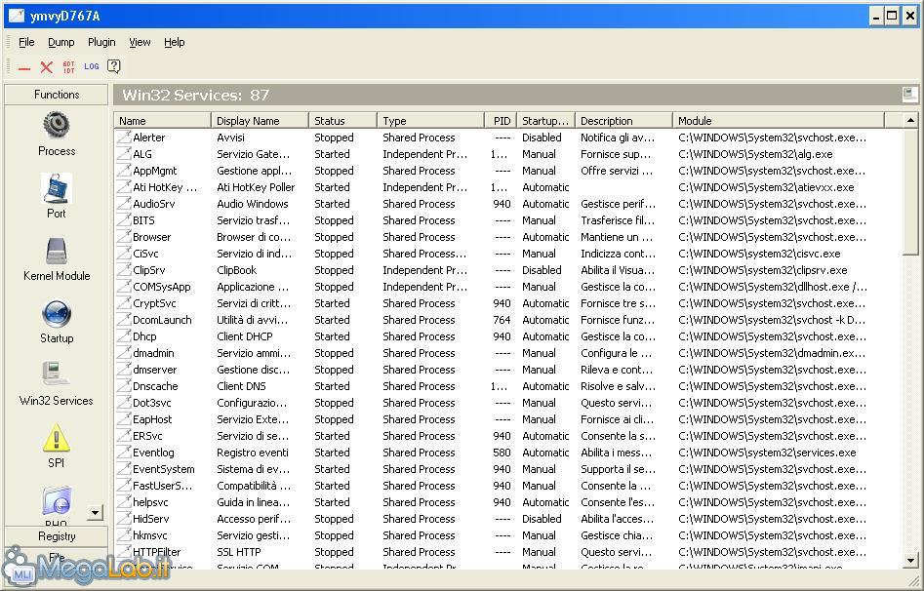Click the ClipBook display name cell

pyautogui.click(x=237, y=270)
